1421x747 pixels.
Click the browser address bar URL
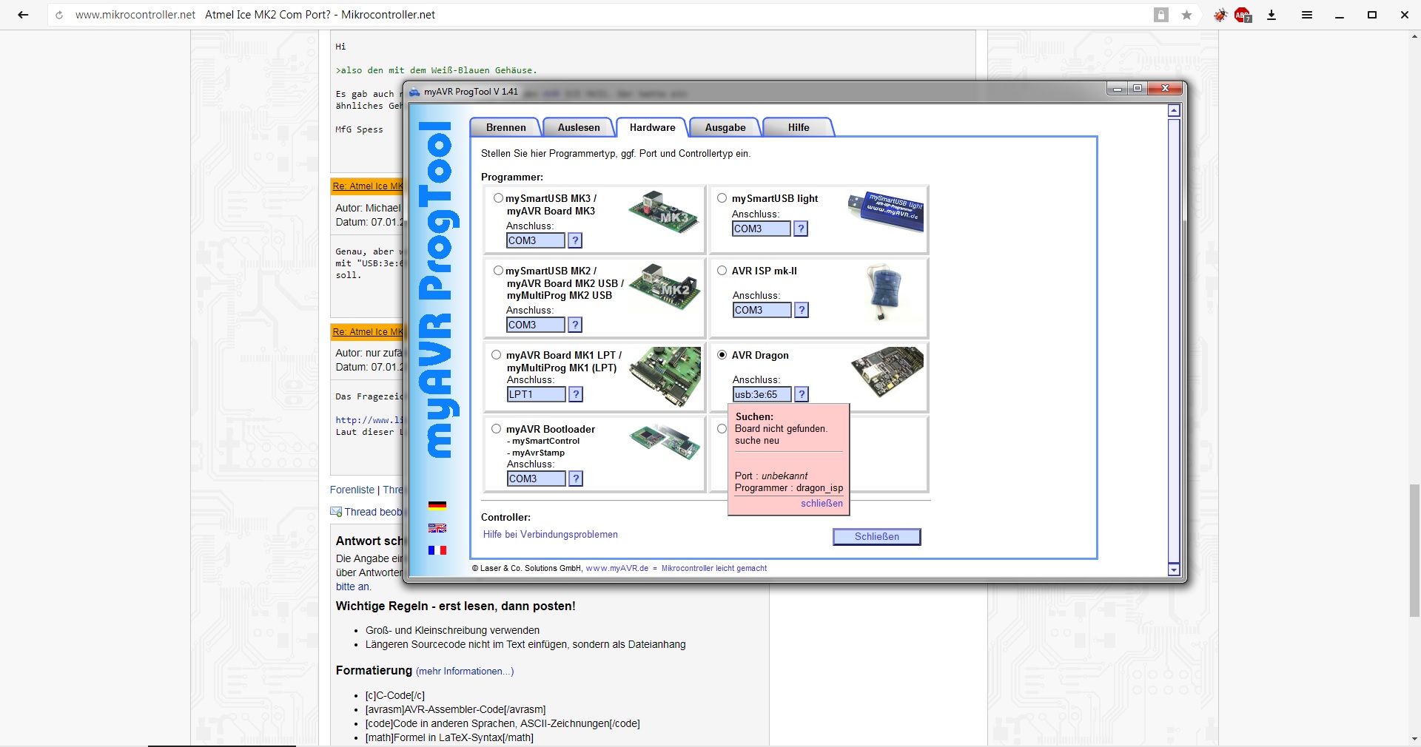(135, 15)
